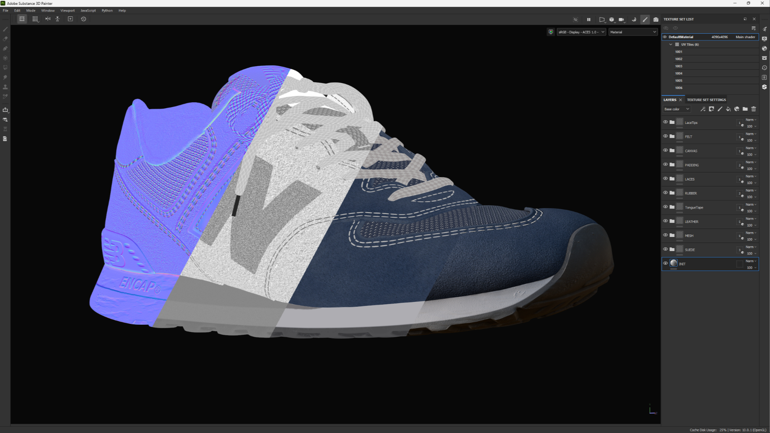Delete the selected layer with trash icon
The image size is (770, 433).
pos(754,109)
